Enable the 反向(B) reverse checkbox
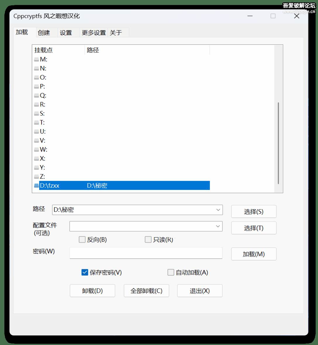The image size is (318, 345). pos(82,240)
